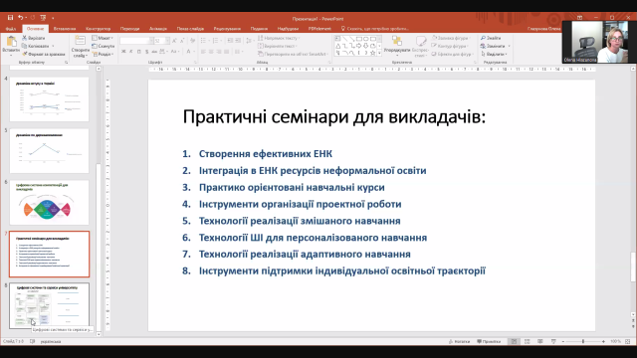The height and width of the screenshot is (358, 637).
Task: Select the triangle shape in shapes gallery
Action: click(x=338, y=46)
